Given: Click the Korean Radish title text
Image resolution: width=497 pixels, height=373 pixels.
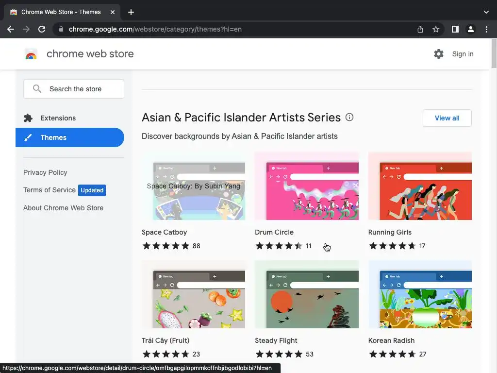Looking at the screenshot, I should click(x=392, y=340).
